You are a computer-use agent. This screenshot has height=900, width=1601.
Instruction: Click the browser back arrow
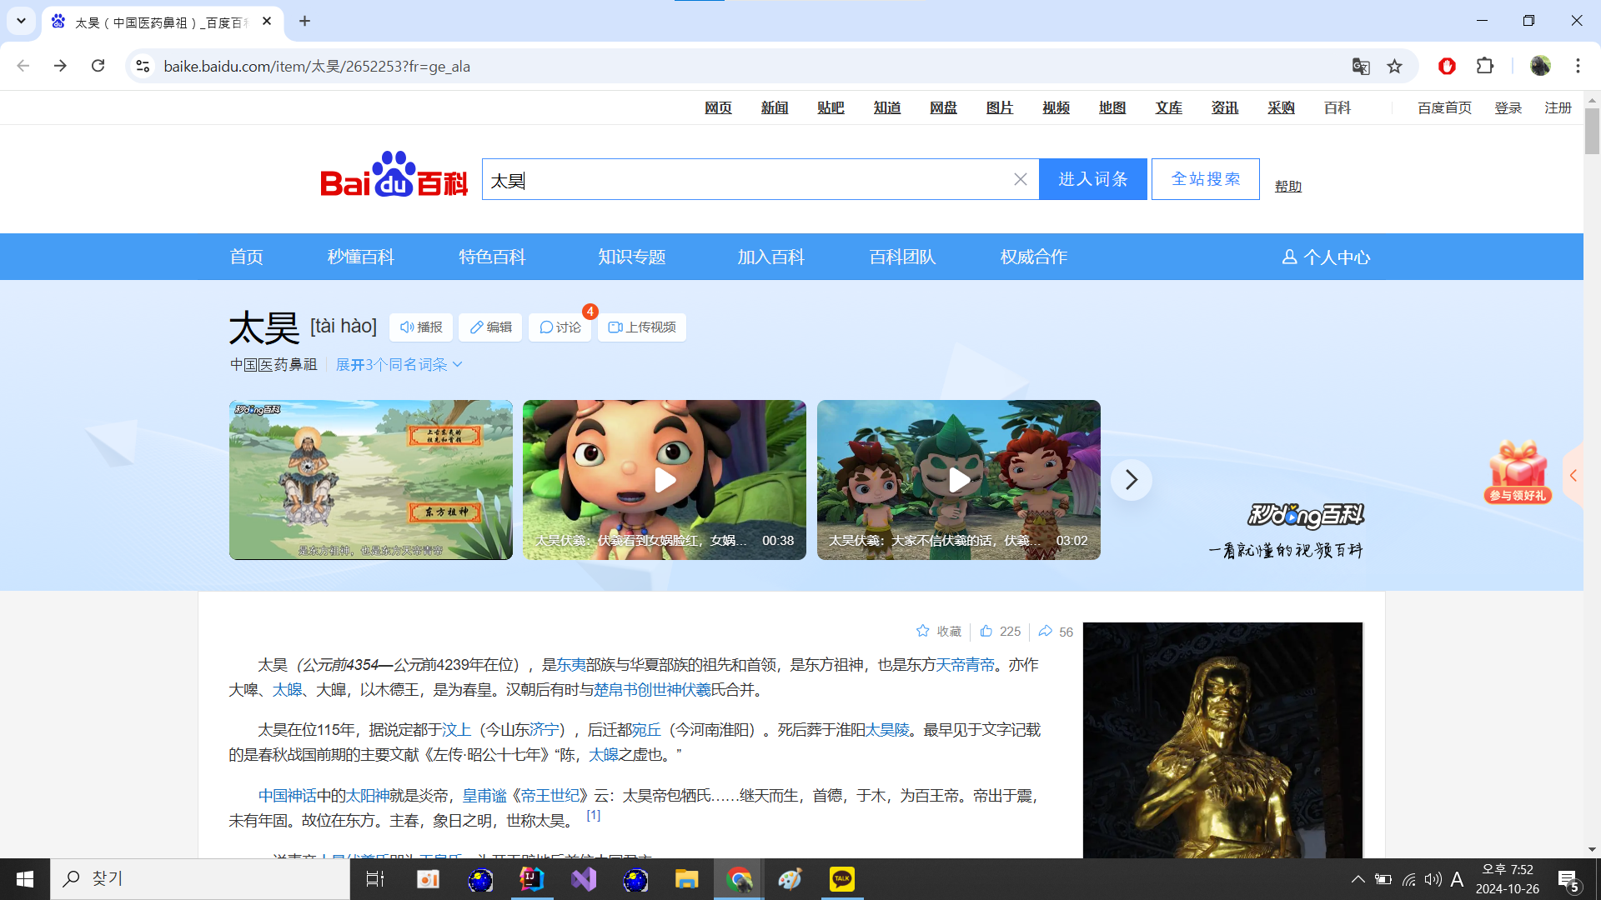pyautogui.click(x=23, y=66)
